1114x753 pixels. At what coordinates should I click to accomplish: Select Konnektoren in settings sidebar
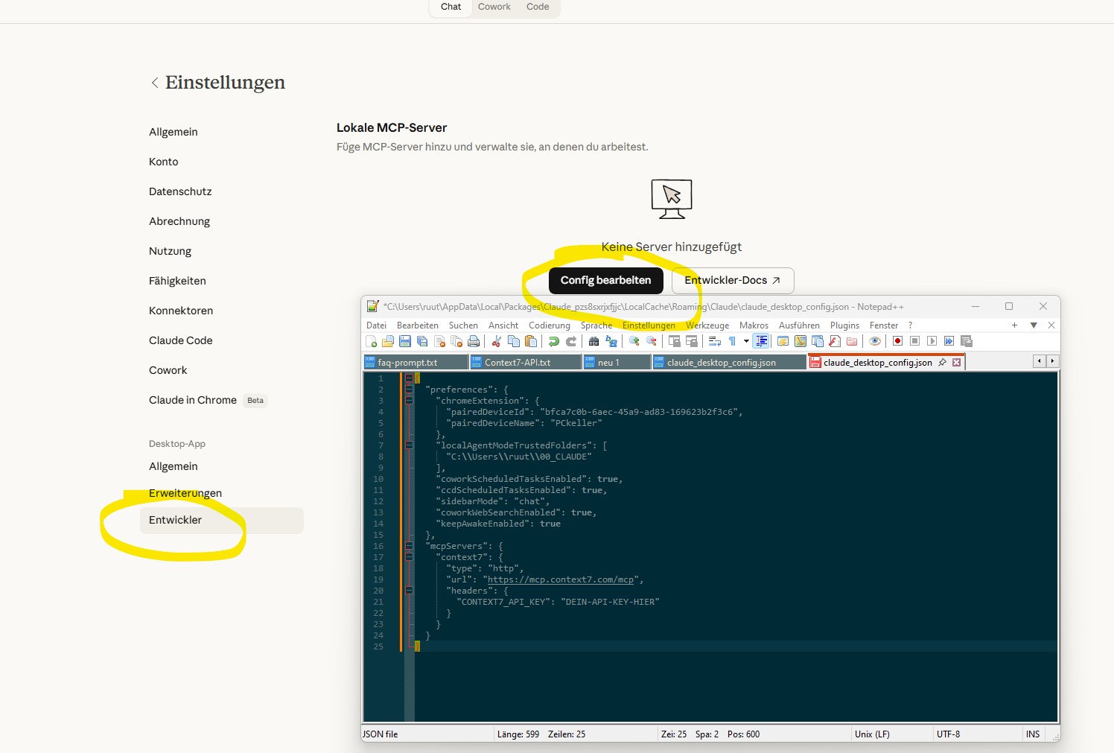181,311
